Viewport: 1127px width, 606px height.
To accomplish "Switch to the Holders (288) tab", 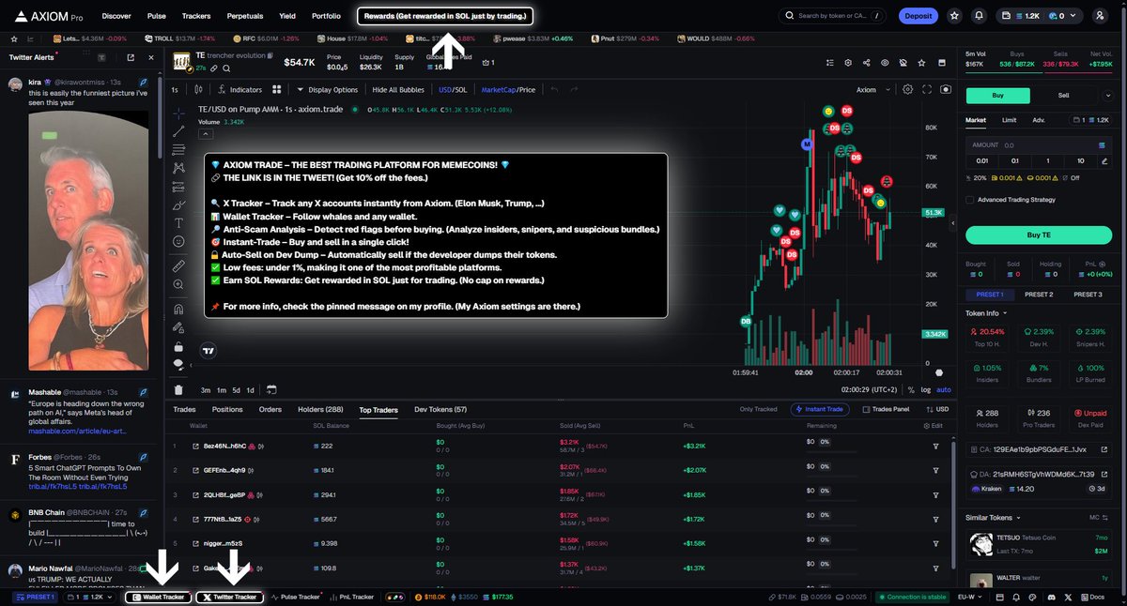I will [320, 409].
